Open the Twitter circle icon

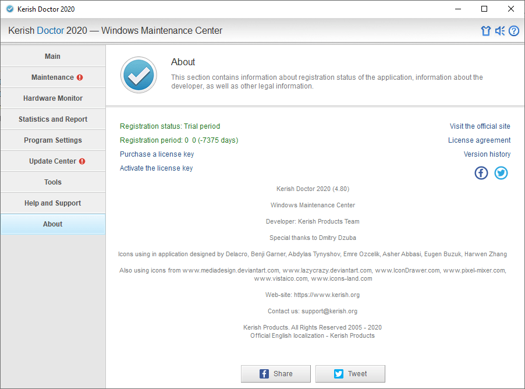pyautogui.click(x=501, y=173)
